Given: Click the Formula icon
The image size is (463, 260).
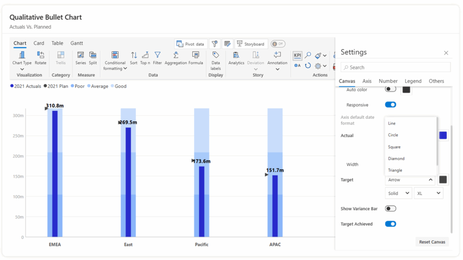Looking at the screenshot, I should point(195,58).
